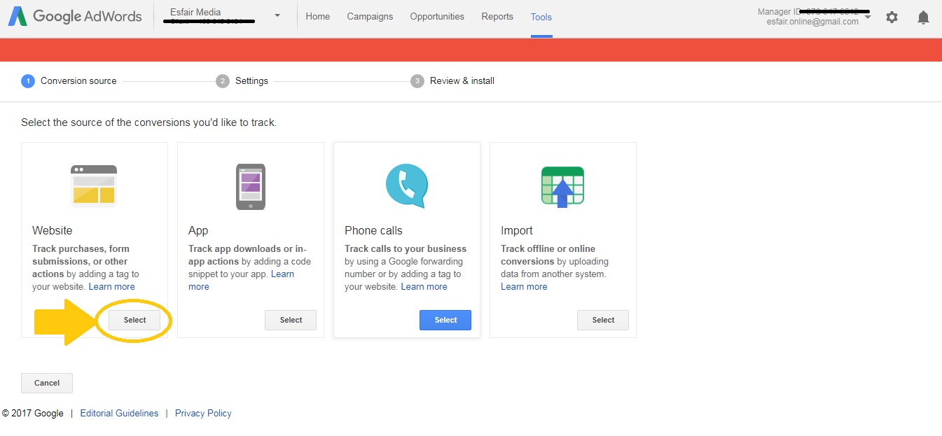Viewport: 942px width, 436px height.
Task: Click the Website browser window icon
Action: point(94,186)
